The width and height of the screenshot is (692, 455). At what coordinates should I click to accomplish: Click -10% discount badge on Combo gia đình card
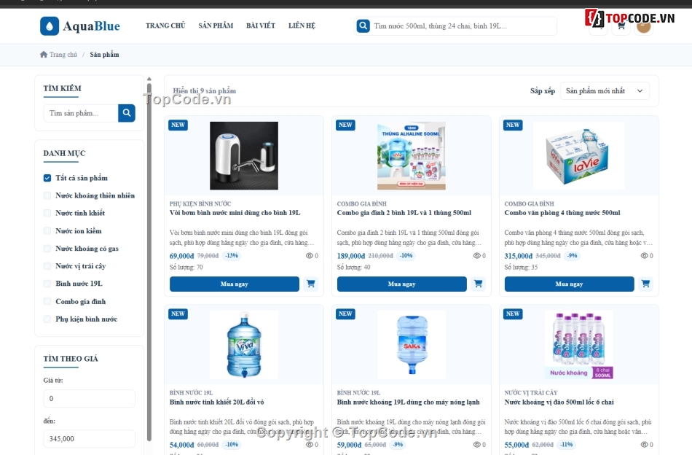406,256
